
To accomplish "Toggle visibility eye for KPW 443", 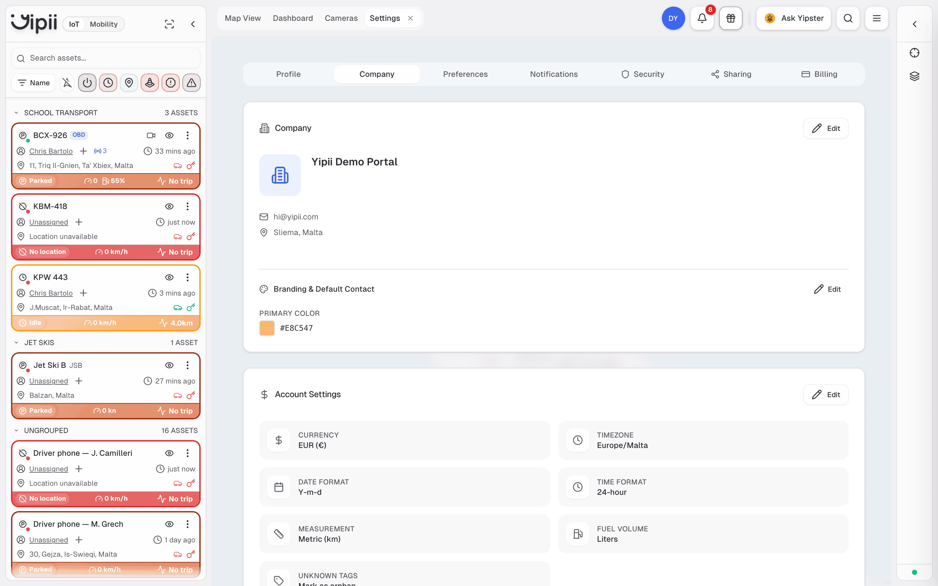I will pyautogui.click(x=169, y=277).
